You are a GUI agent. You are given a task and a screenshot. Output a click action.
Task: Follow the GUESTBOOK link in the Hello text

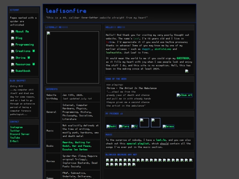[x=183, y=58]
